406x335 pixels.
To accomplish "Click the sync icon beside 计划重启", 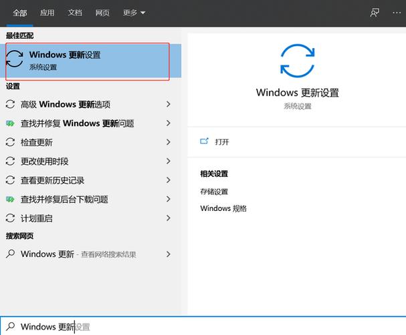I will click(x=10, y=218).
